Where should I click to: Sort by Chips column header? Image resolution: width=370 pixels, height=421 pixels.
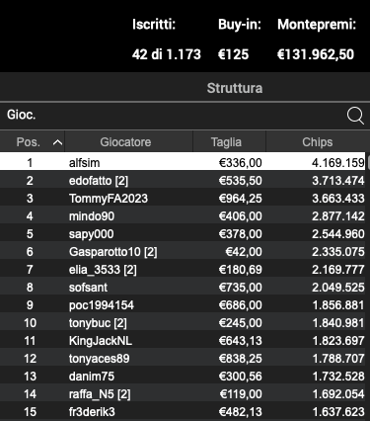[x=318, y=142]
